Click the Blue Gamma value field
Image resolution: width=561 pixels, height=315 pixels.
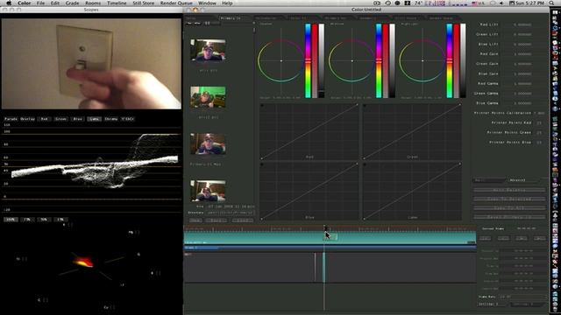[x=522, y=103]
